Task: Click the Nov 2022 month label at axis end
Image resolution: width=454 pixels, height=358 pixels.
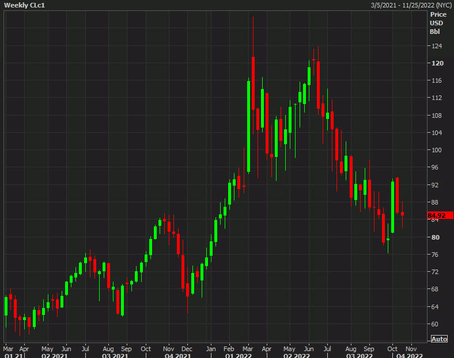Action: pyautogui.click(x=411, y=349)
